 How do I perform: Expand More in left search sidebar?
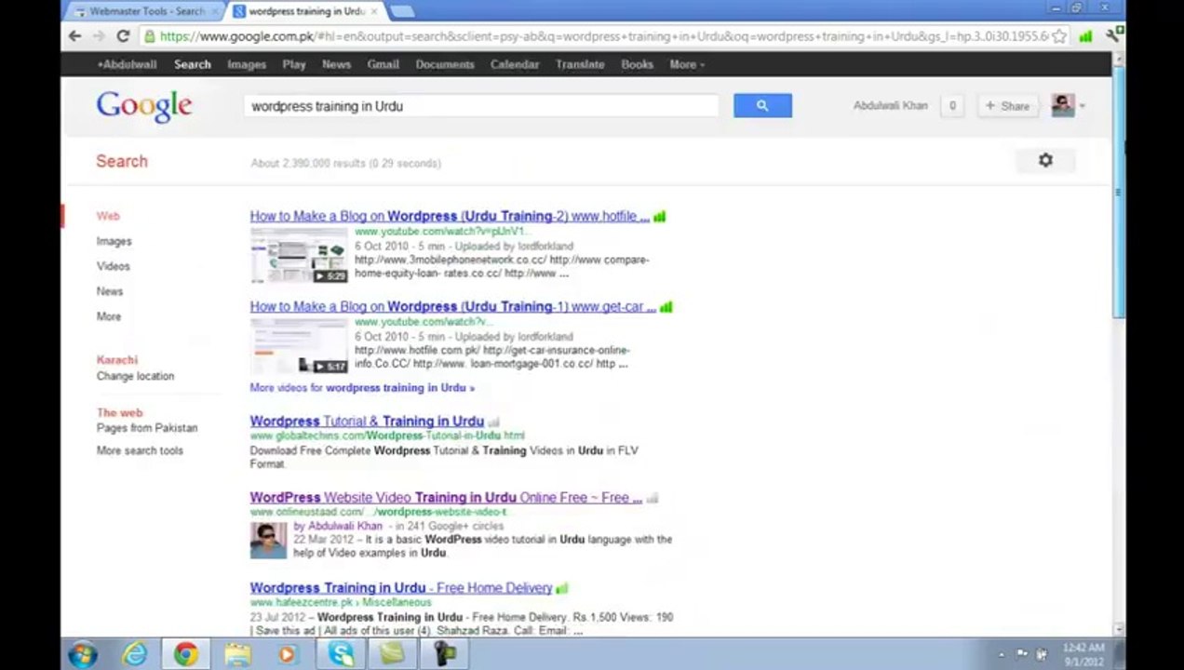coord(109,316)
